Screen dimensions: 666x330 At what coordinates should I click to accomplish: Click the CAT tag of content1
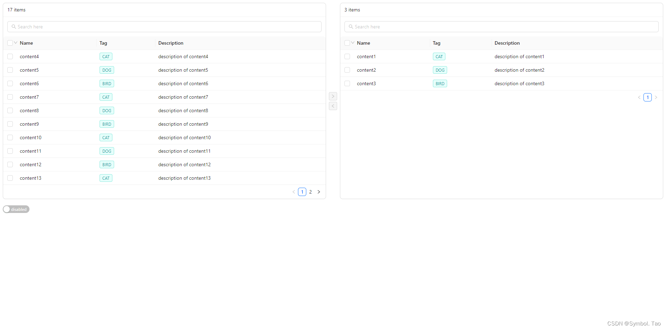point(439,56)
